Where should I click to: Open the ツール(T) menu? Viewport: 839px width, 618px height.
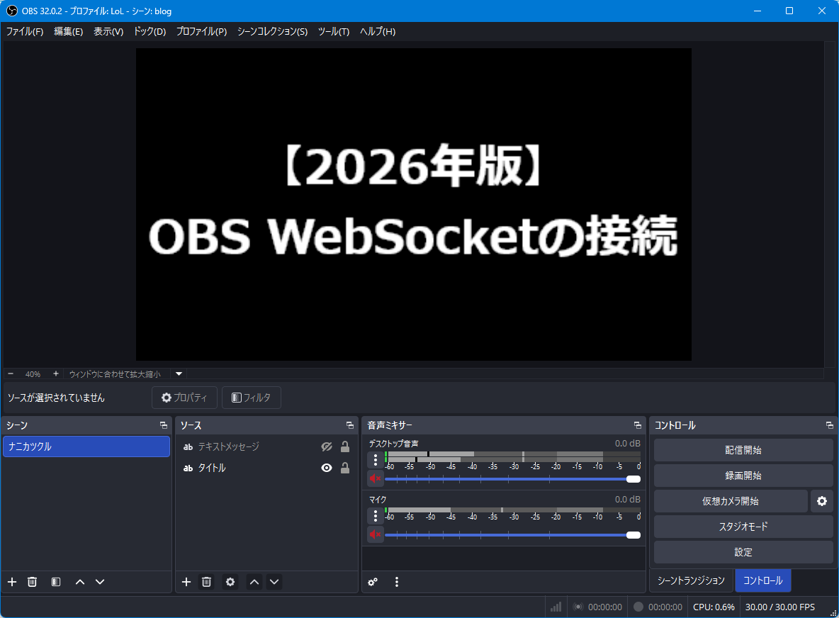(333, 31)
